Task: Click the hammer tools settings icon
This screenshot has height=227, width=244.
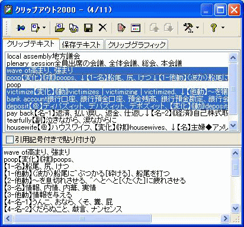Action: [x=188, y=27]
